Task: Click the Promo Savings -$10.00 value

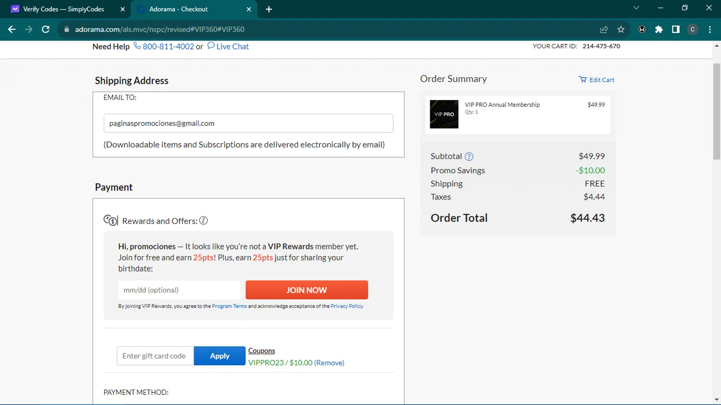Action: click(590, 171)
